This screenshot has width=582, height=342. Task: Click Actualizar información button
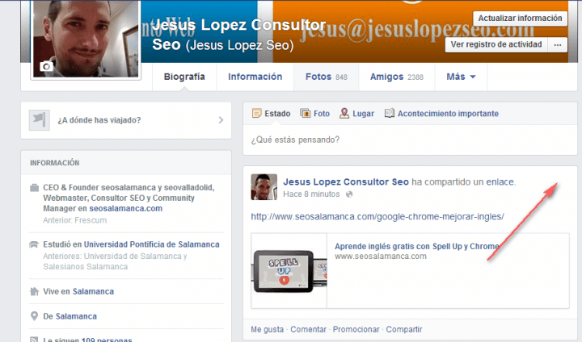[520, 19]
